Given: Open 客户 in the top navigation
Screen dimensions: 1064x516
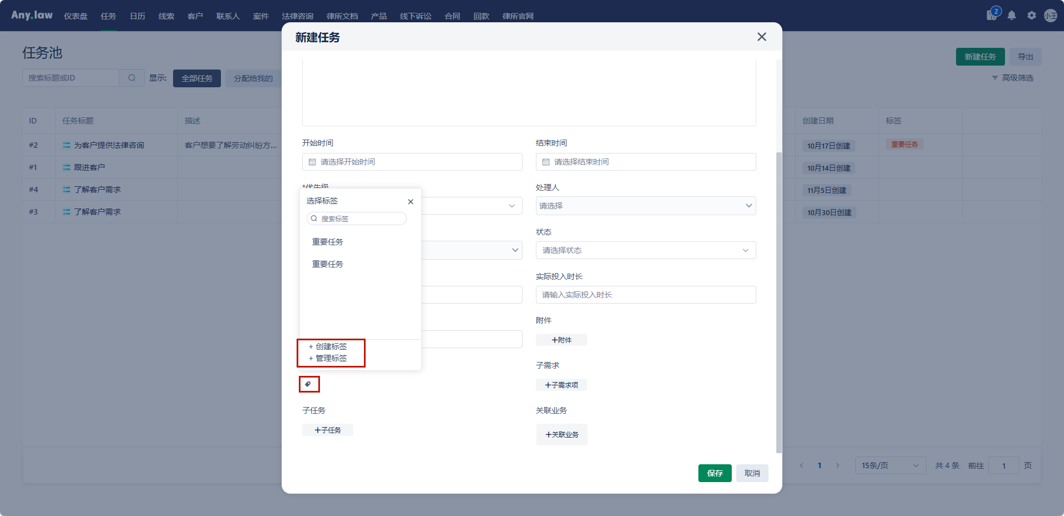Looking at the screenshot, I should tap(195, 16).
